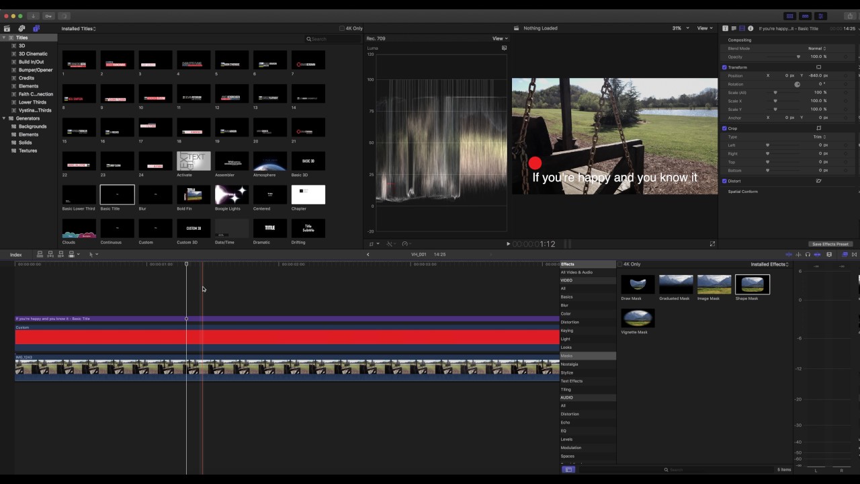Collapse the Titles category tree

pos(4,38)
